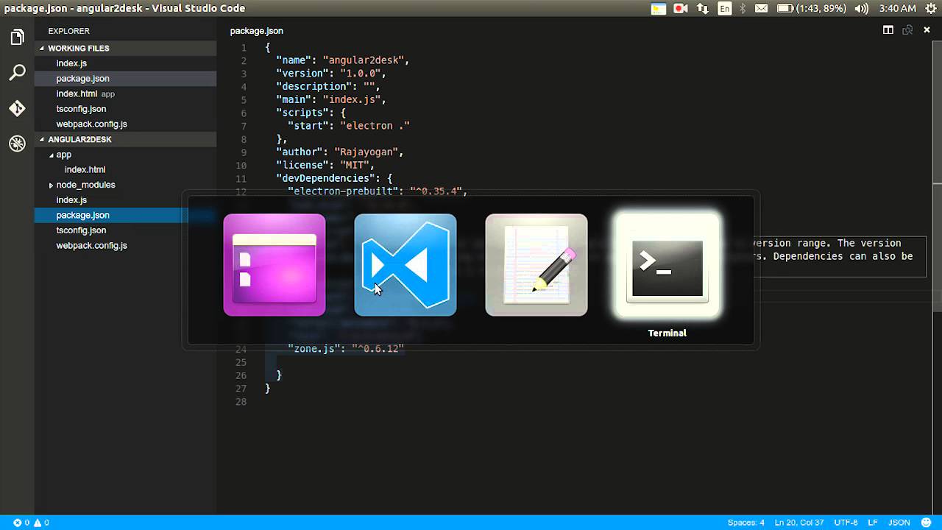Click the open changes preview icon
942x530 pixels.
click(907, 30)
